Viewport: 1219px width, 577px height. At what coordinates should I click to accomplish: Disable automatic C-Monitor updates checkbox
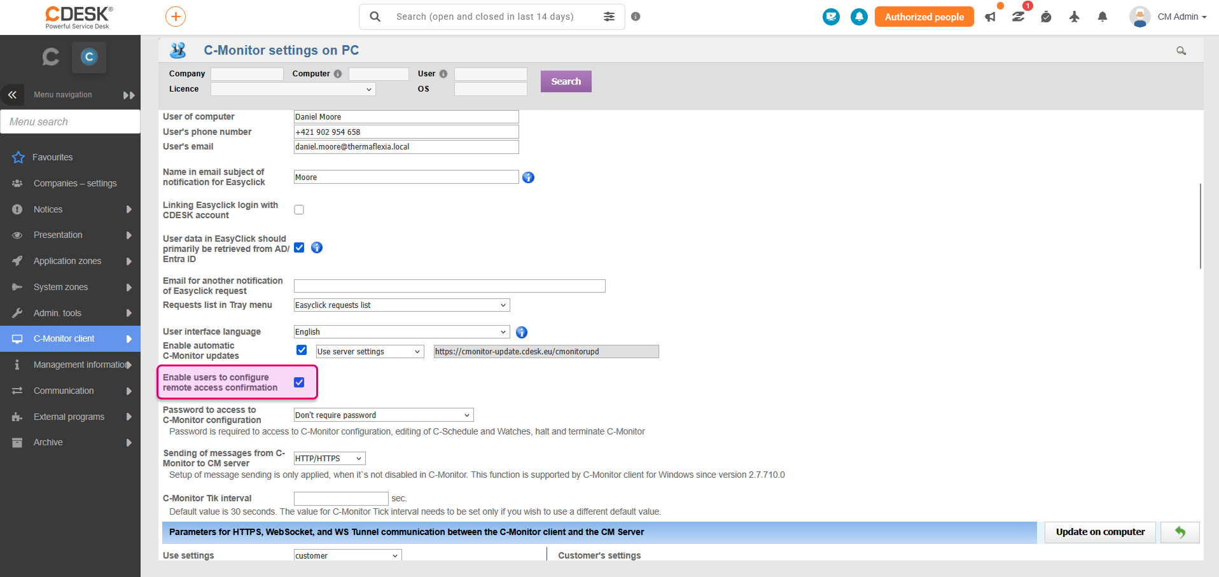pyautogui.click(x=302, y=350)
